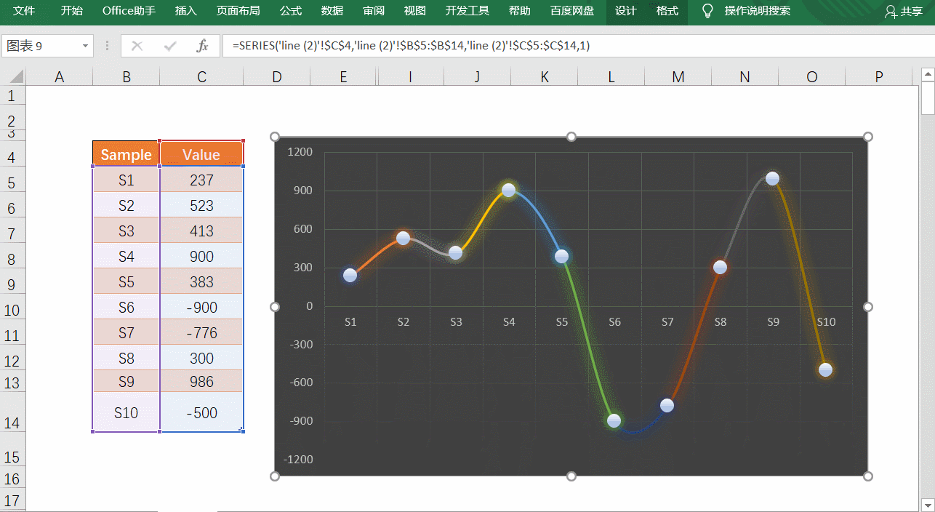Click the Insert Function fx icon

point(202,46)
